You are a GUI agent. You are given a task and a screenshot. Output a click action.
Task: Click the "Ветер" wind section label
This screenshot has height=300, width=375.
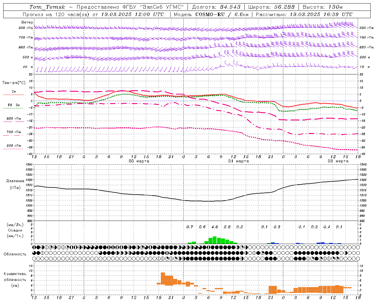pos(27,22)
